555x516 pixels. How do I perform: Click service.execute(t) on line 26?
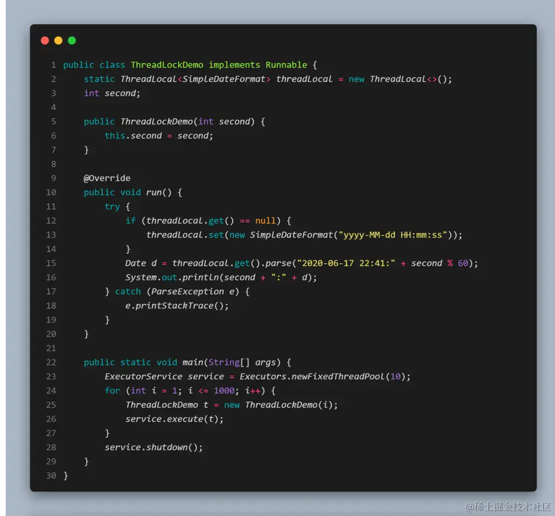172,419
